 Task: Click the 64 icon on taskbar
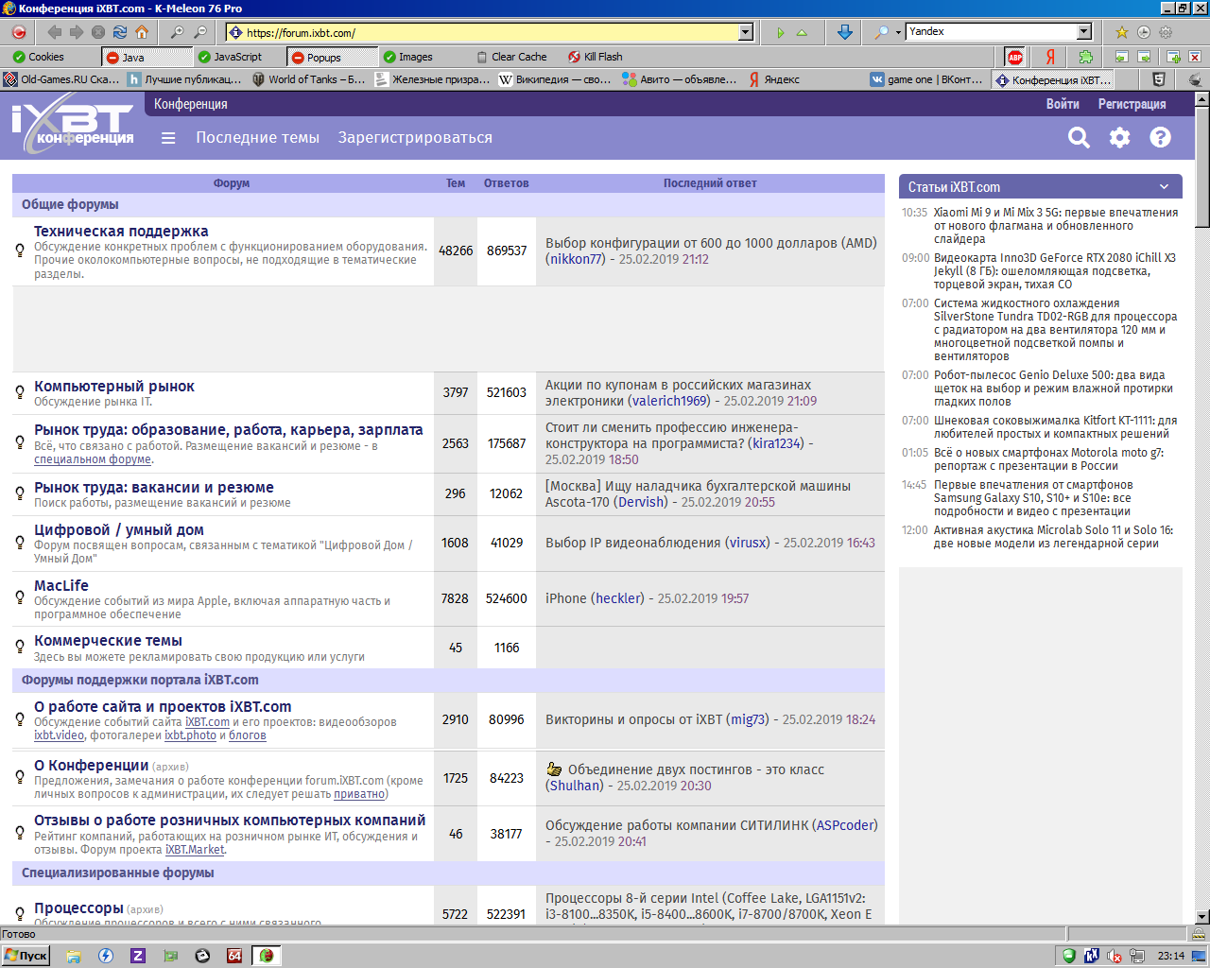tap(234, 956)
